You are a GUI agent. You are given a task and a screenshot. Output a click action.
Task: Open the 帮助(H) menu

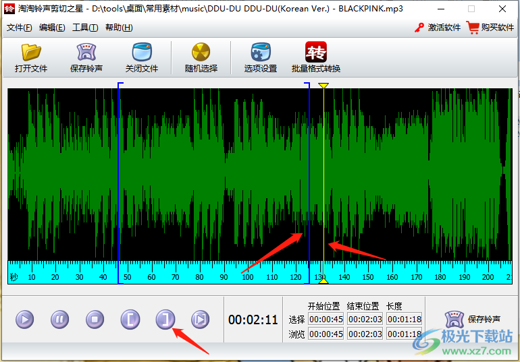(119, 28)
